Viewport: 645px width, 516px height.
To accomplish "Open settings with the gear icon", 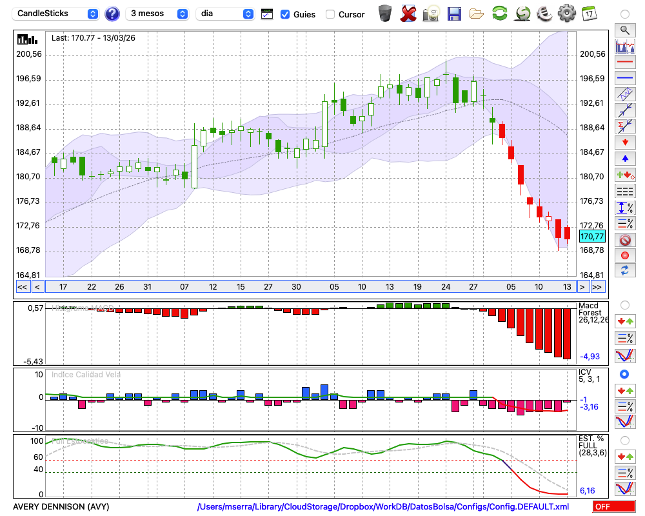I will tap(567, 14).
